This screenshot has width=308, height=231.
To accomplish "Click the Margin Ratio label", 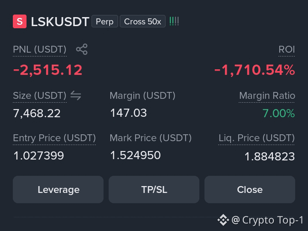I will tap(267, 96).
